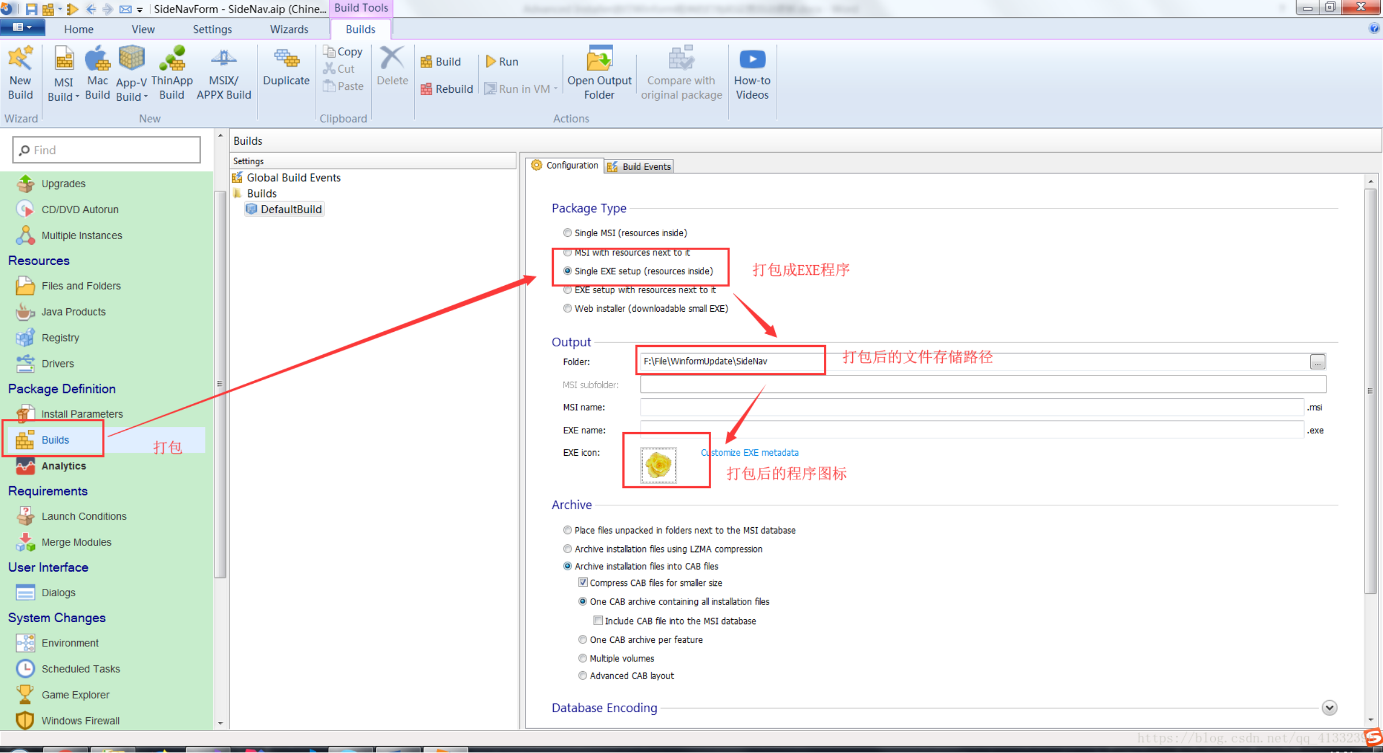
Task: Select Single MSI (resources inside) option
Action: (x=568, y=233)
